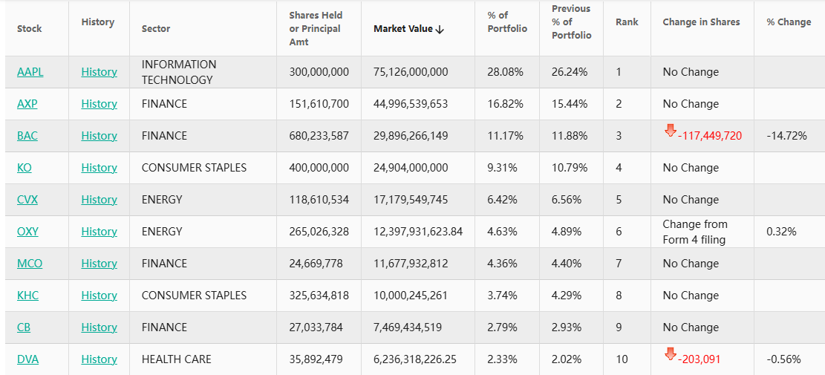Click the Change in Shares column header

tap(701, 22)
